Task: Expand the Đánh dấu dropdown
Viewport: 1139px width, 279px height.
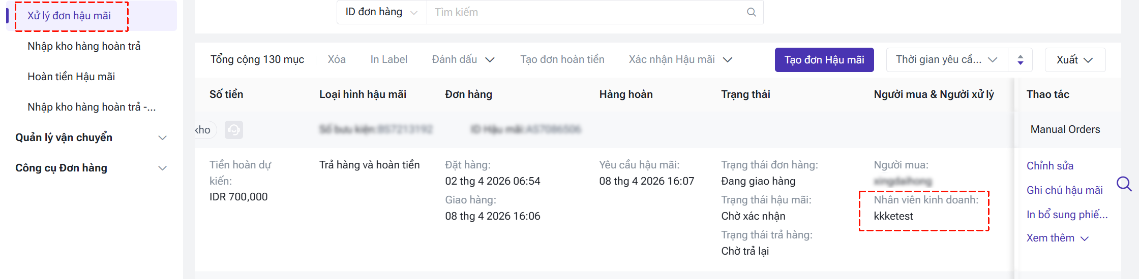Action: point(463,60)
